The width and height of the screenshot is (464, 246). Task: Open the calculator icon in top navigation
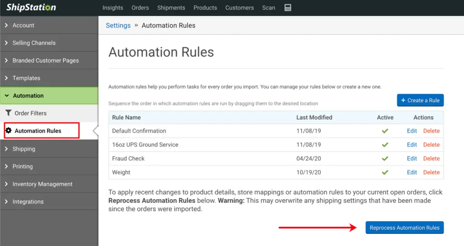point(288,8)
